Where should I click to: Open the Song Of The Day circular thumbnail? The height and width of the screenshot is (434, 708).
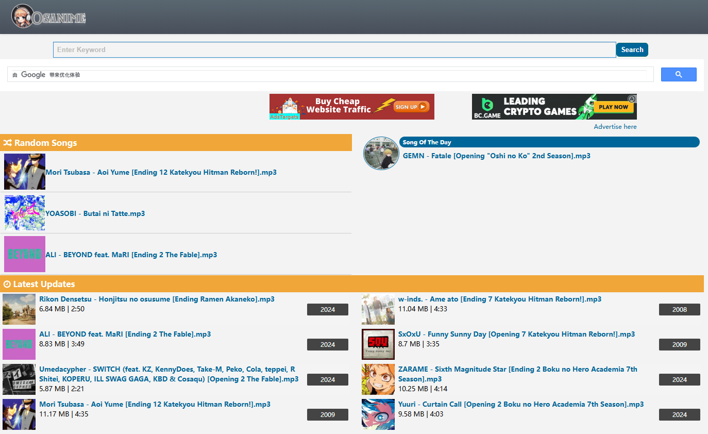pyautogui.click(x=381, y=153)
